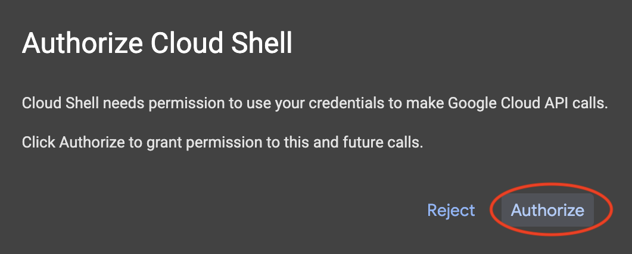Tap the blue Reject text button
The width and height of the screenshot is (632, 254).
click(x=451, y=210)
